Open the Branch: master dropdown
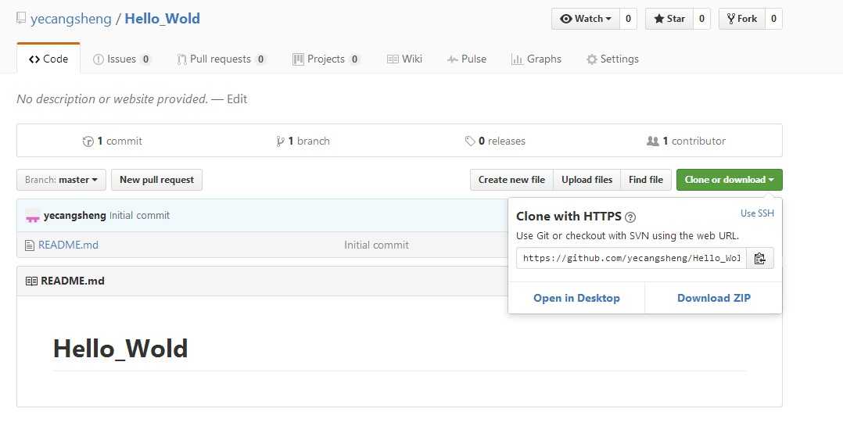 pos(61,180)
